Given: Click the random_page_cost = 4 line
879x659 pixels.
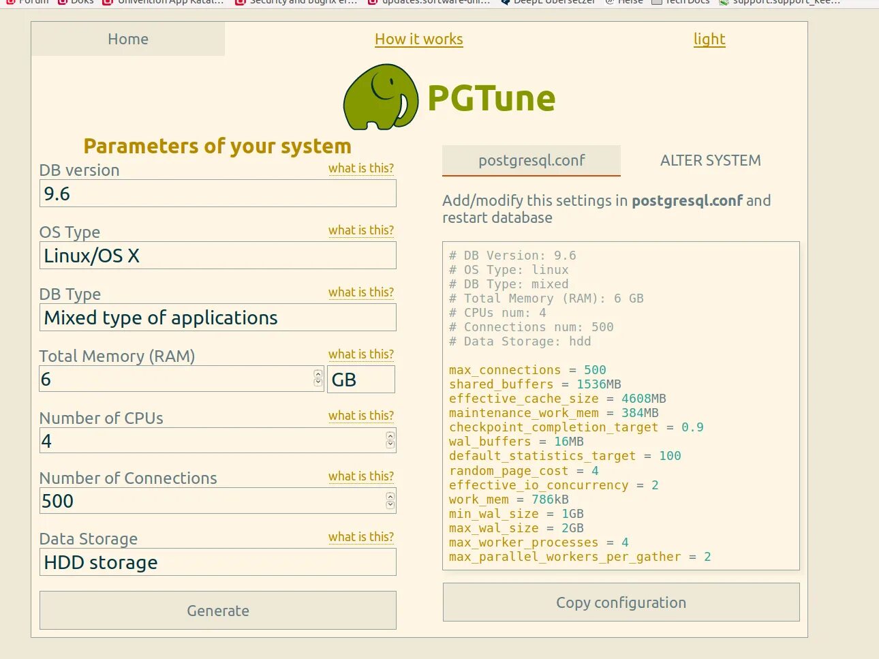Looking at the screenshot, I should coord(523,471).
